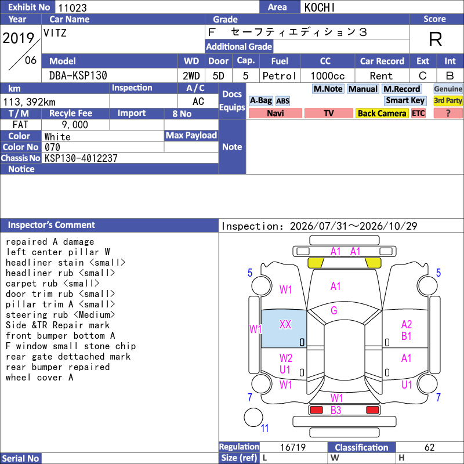Image resolution: width=464 pixels, height=464 pixels.
Task: Click the B1 mark on the right door
Action: coord(406,336)
